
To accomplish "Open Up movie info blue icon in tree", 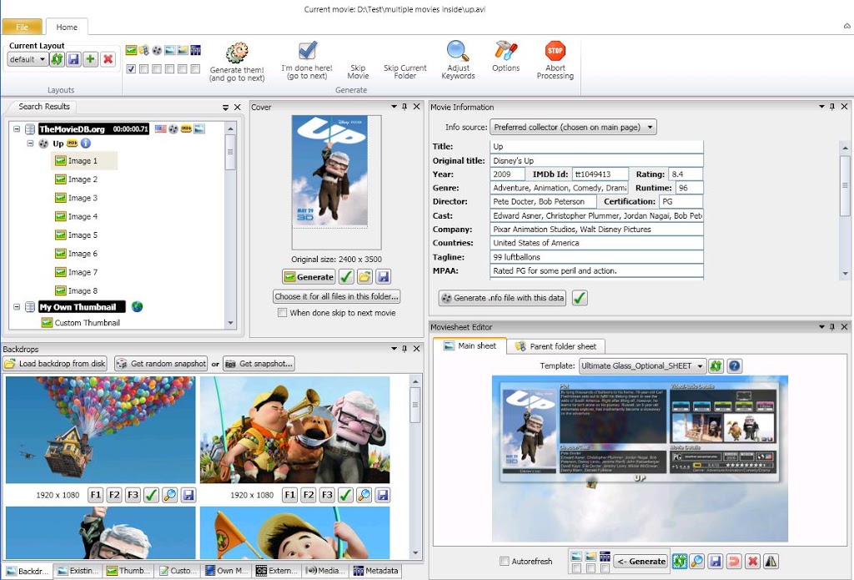I will (86, 144).
